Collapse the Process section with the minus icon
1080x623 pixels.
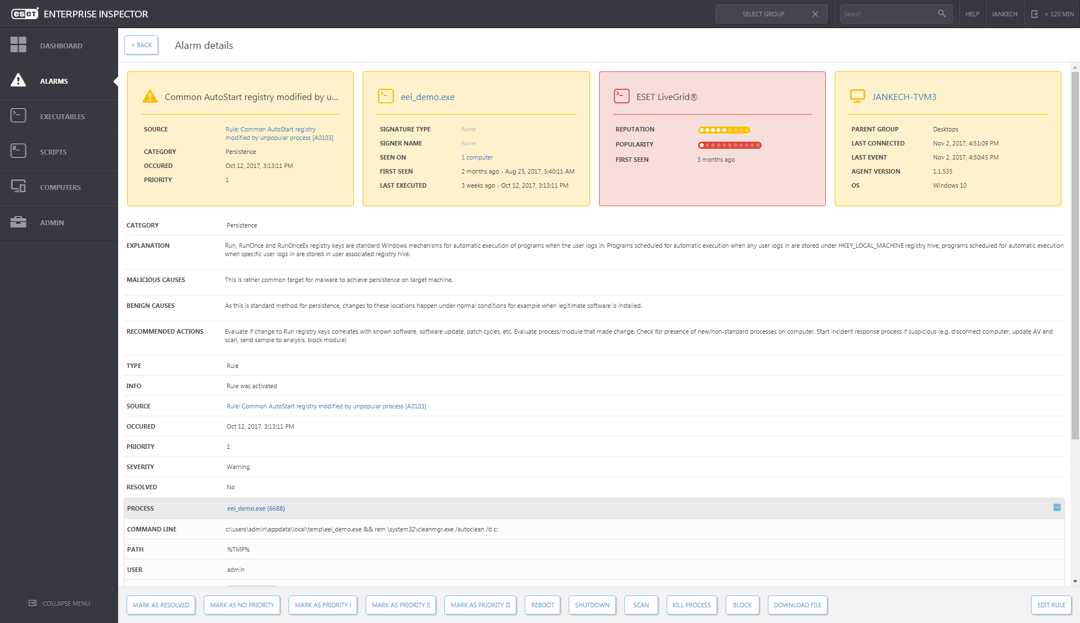(x=1057, y=507)
